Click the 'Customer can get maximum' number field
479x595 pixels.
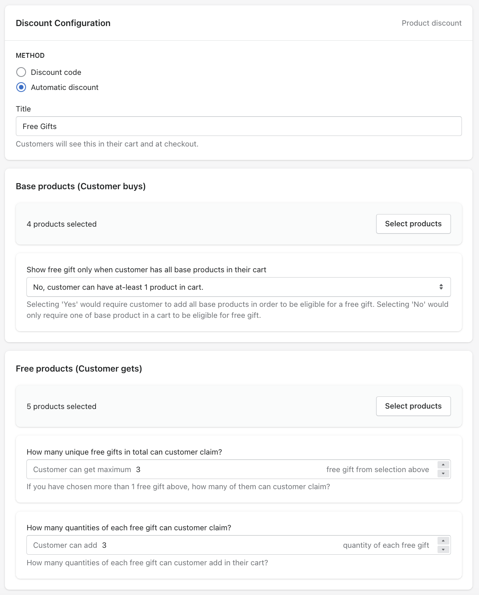point(228,470)
